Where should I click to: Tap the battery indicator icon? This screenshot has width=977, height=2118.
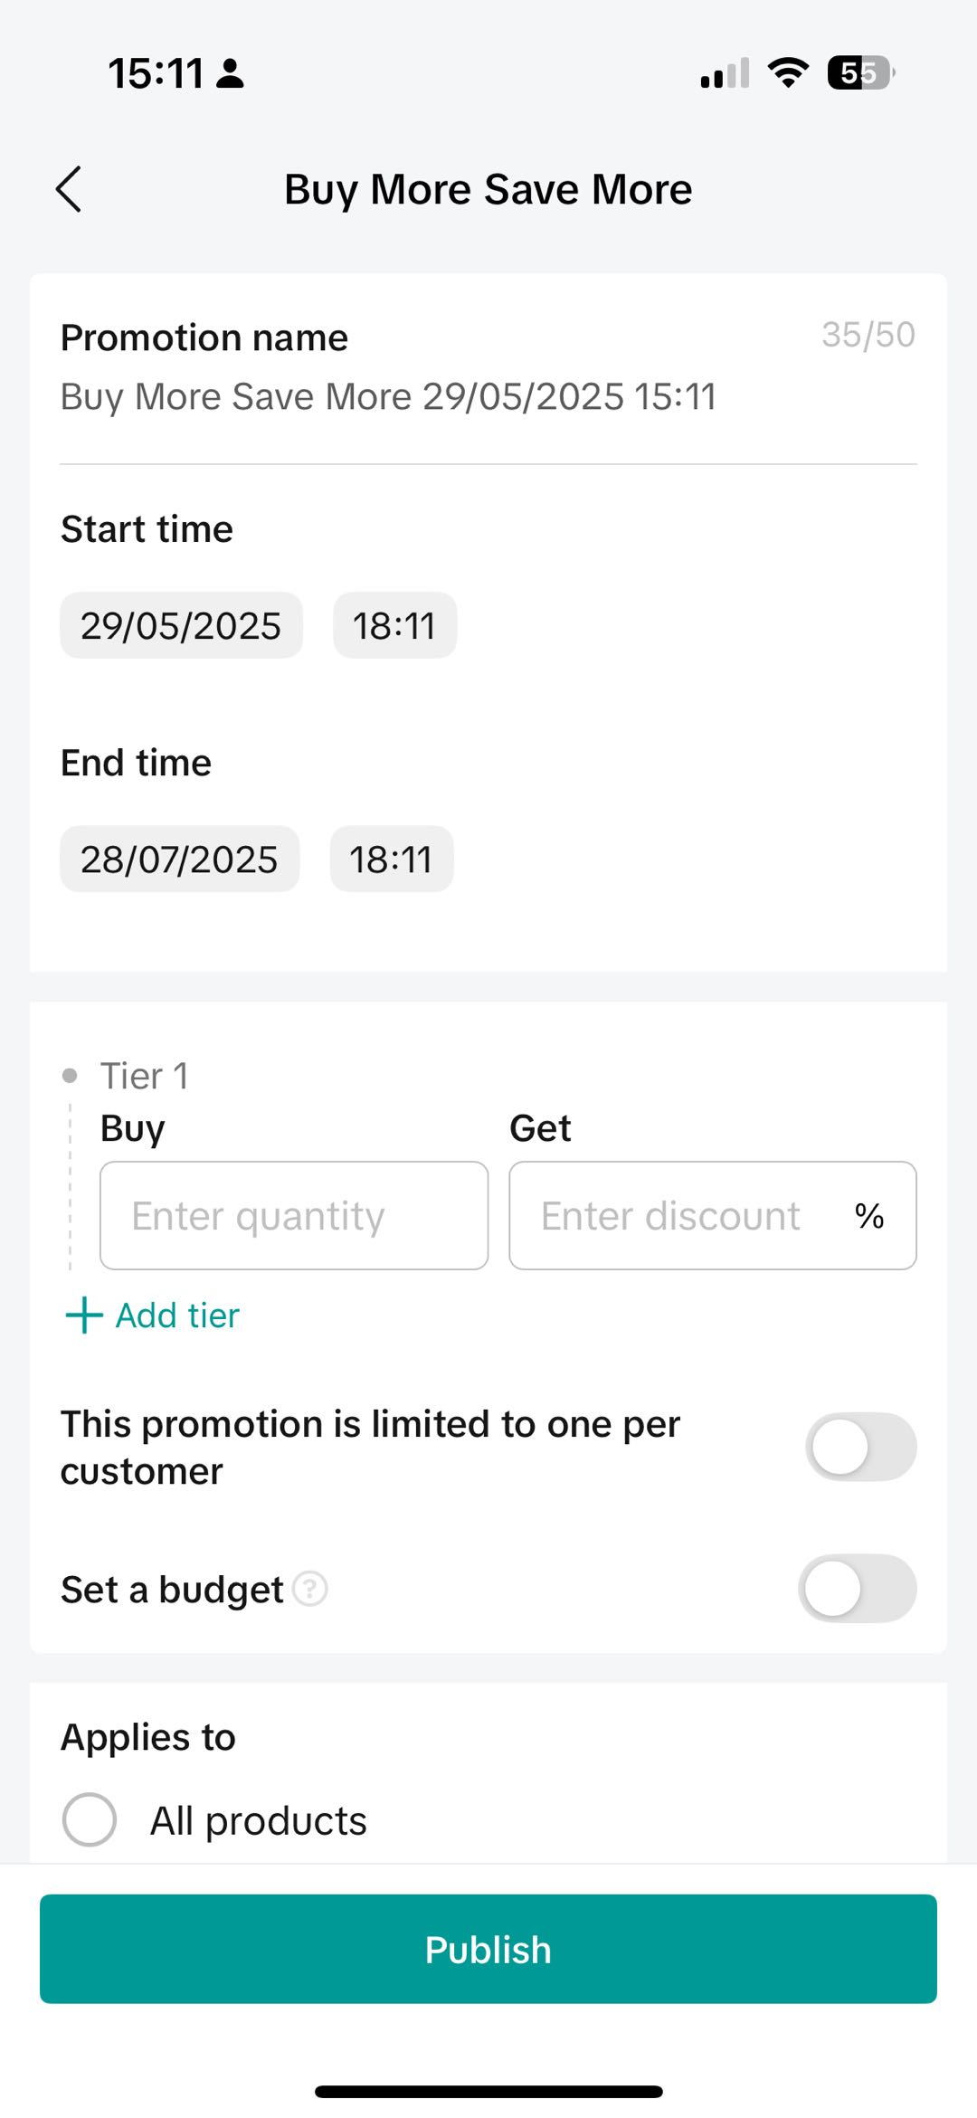tap(859, 72)
